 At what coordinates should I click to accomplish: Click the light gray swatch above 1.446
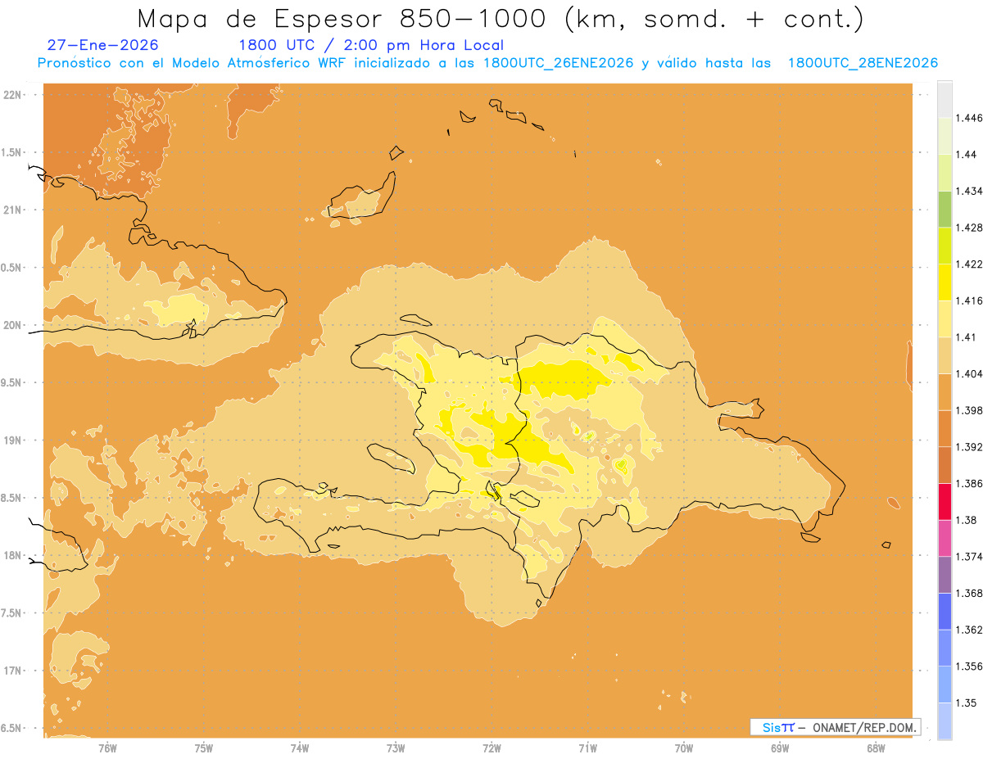coord(944,100)
